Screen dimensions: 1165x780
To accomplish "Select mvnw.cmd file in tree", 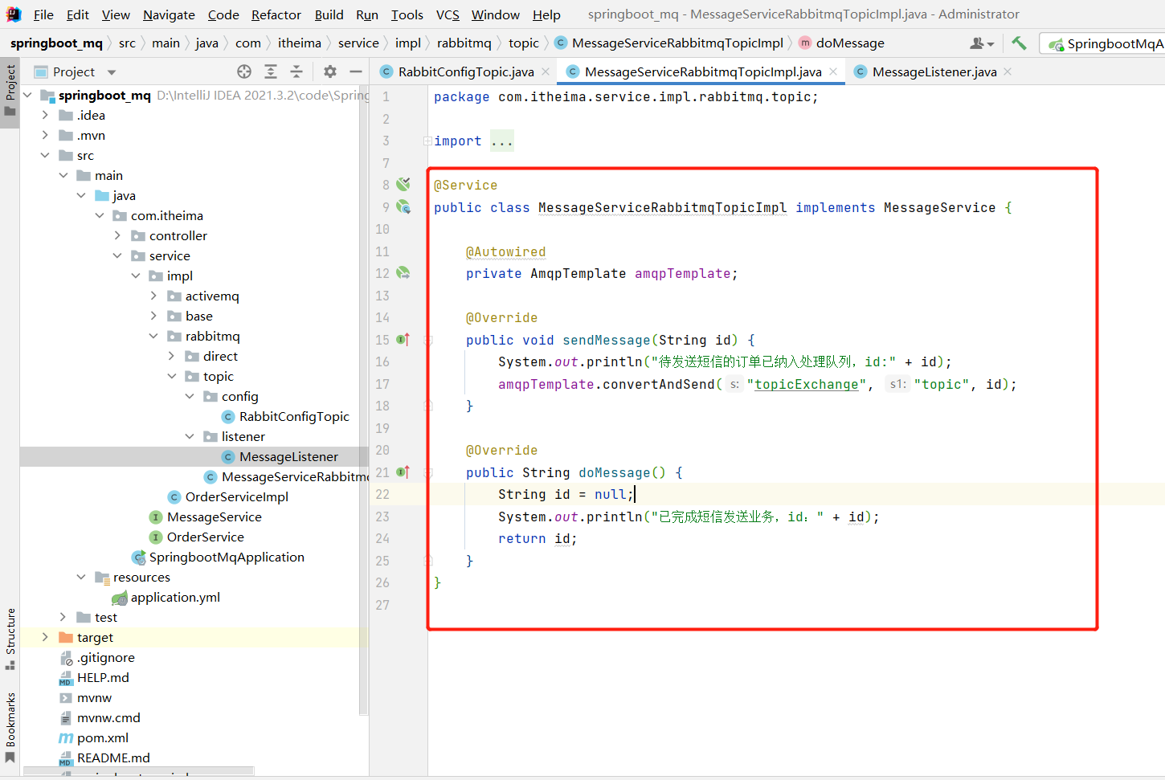I will pos(108,717).
